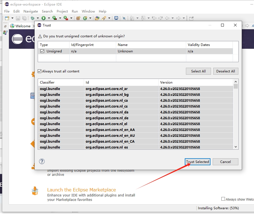Screen dimensions: 254x214
Task: Click the Eclipse Marketplace box icon
Action: pyautogui.click(x=35, y=191)
